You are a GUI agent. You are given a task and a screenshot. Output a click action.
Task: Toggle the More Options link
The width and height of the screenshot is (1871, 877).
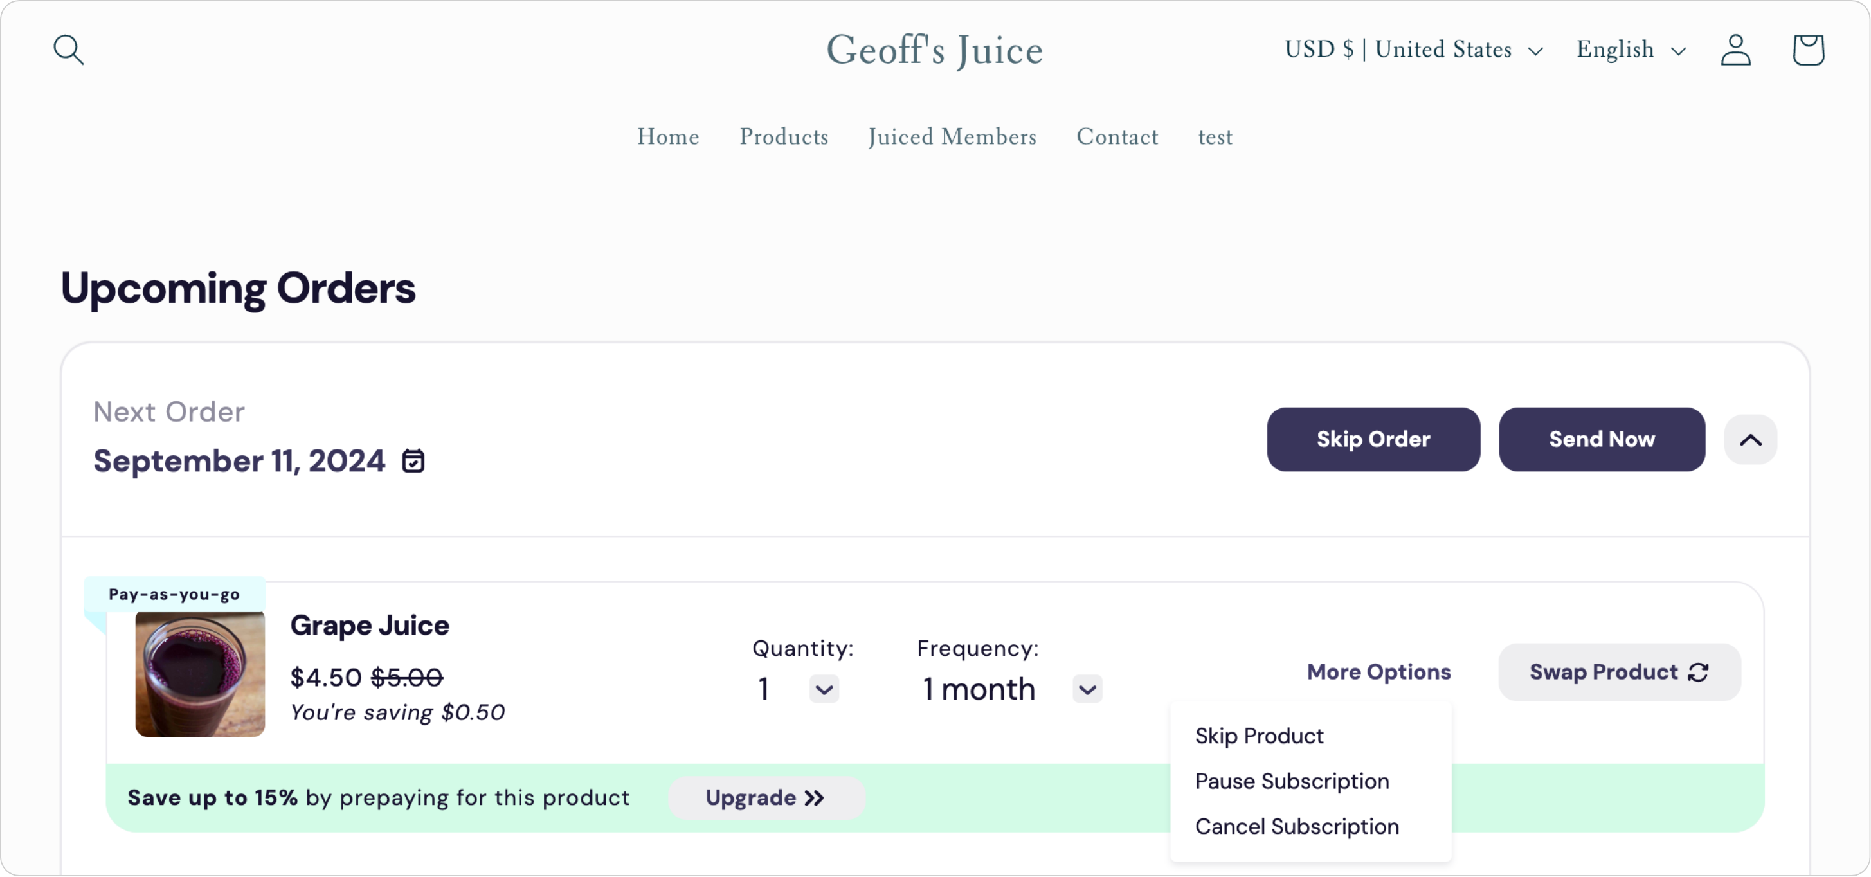pos(1378,672)
